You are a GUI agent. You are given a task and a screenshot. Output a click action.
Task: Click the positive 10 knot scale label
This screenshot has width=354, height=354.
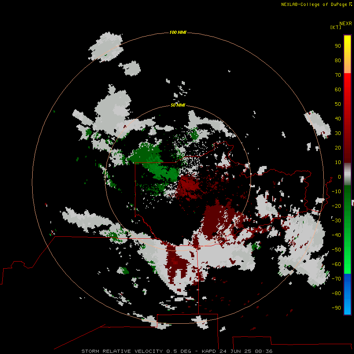[338, 162]
